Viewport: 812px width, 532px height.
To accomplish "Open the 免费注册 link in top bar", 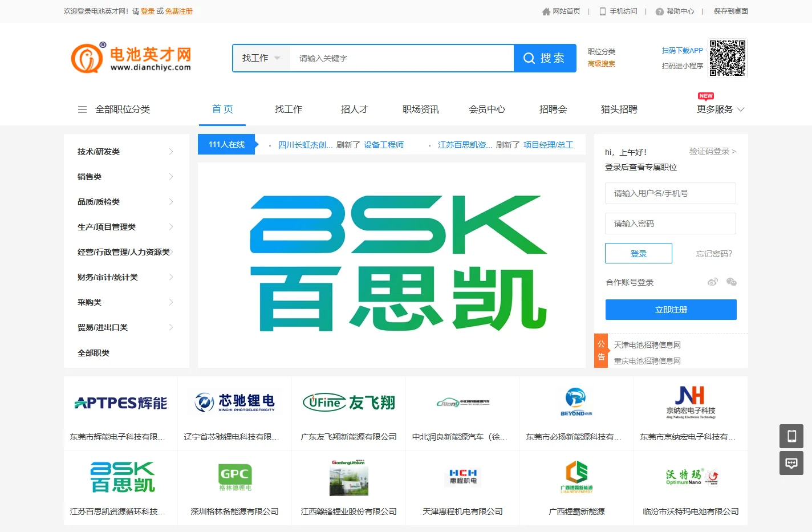I will click(x=179, y=11).
